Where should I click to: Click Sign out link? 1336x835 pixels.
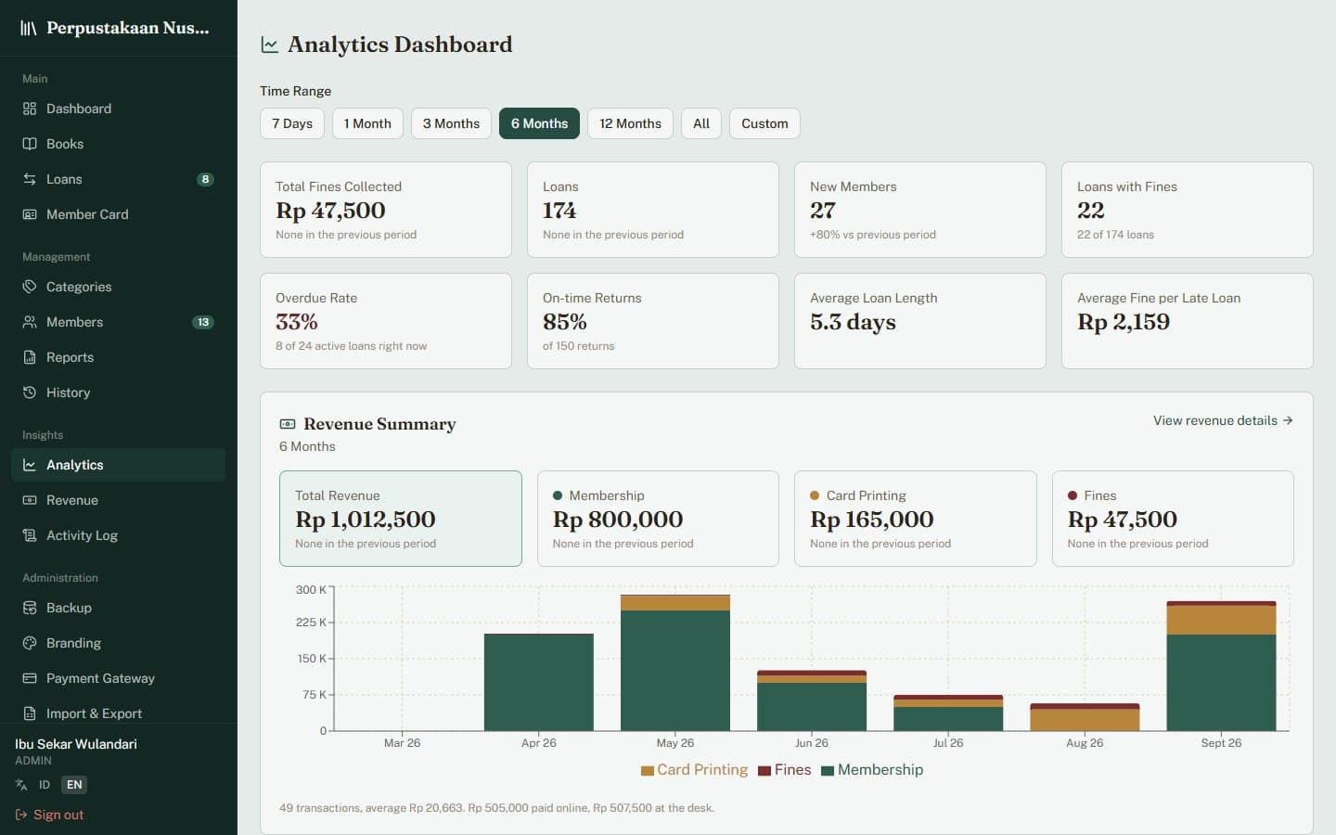[49, 815]
